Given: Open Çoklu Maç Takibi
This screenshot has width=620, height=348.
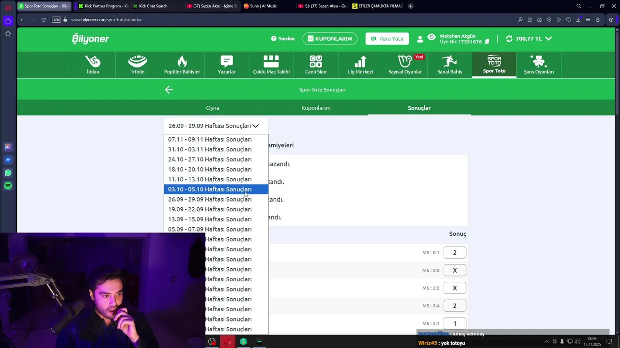Looking at the screenshot, I should 271,65.
